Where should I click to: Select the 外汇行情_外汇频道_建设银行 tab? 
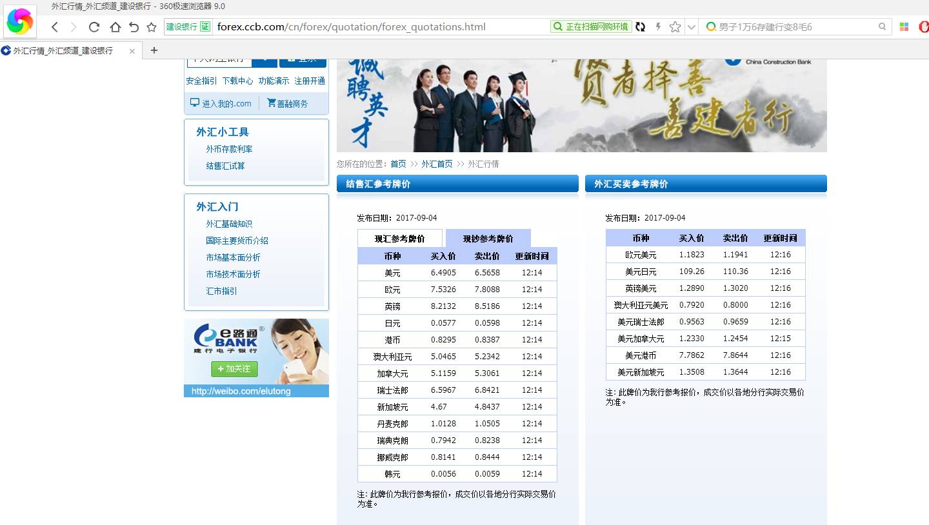pyautogui.click(x=63, y=50)
